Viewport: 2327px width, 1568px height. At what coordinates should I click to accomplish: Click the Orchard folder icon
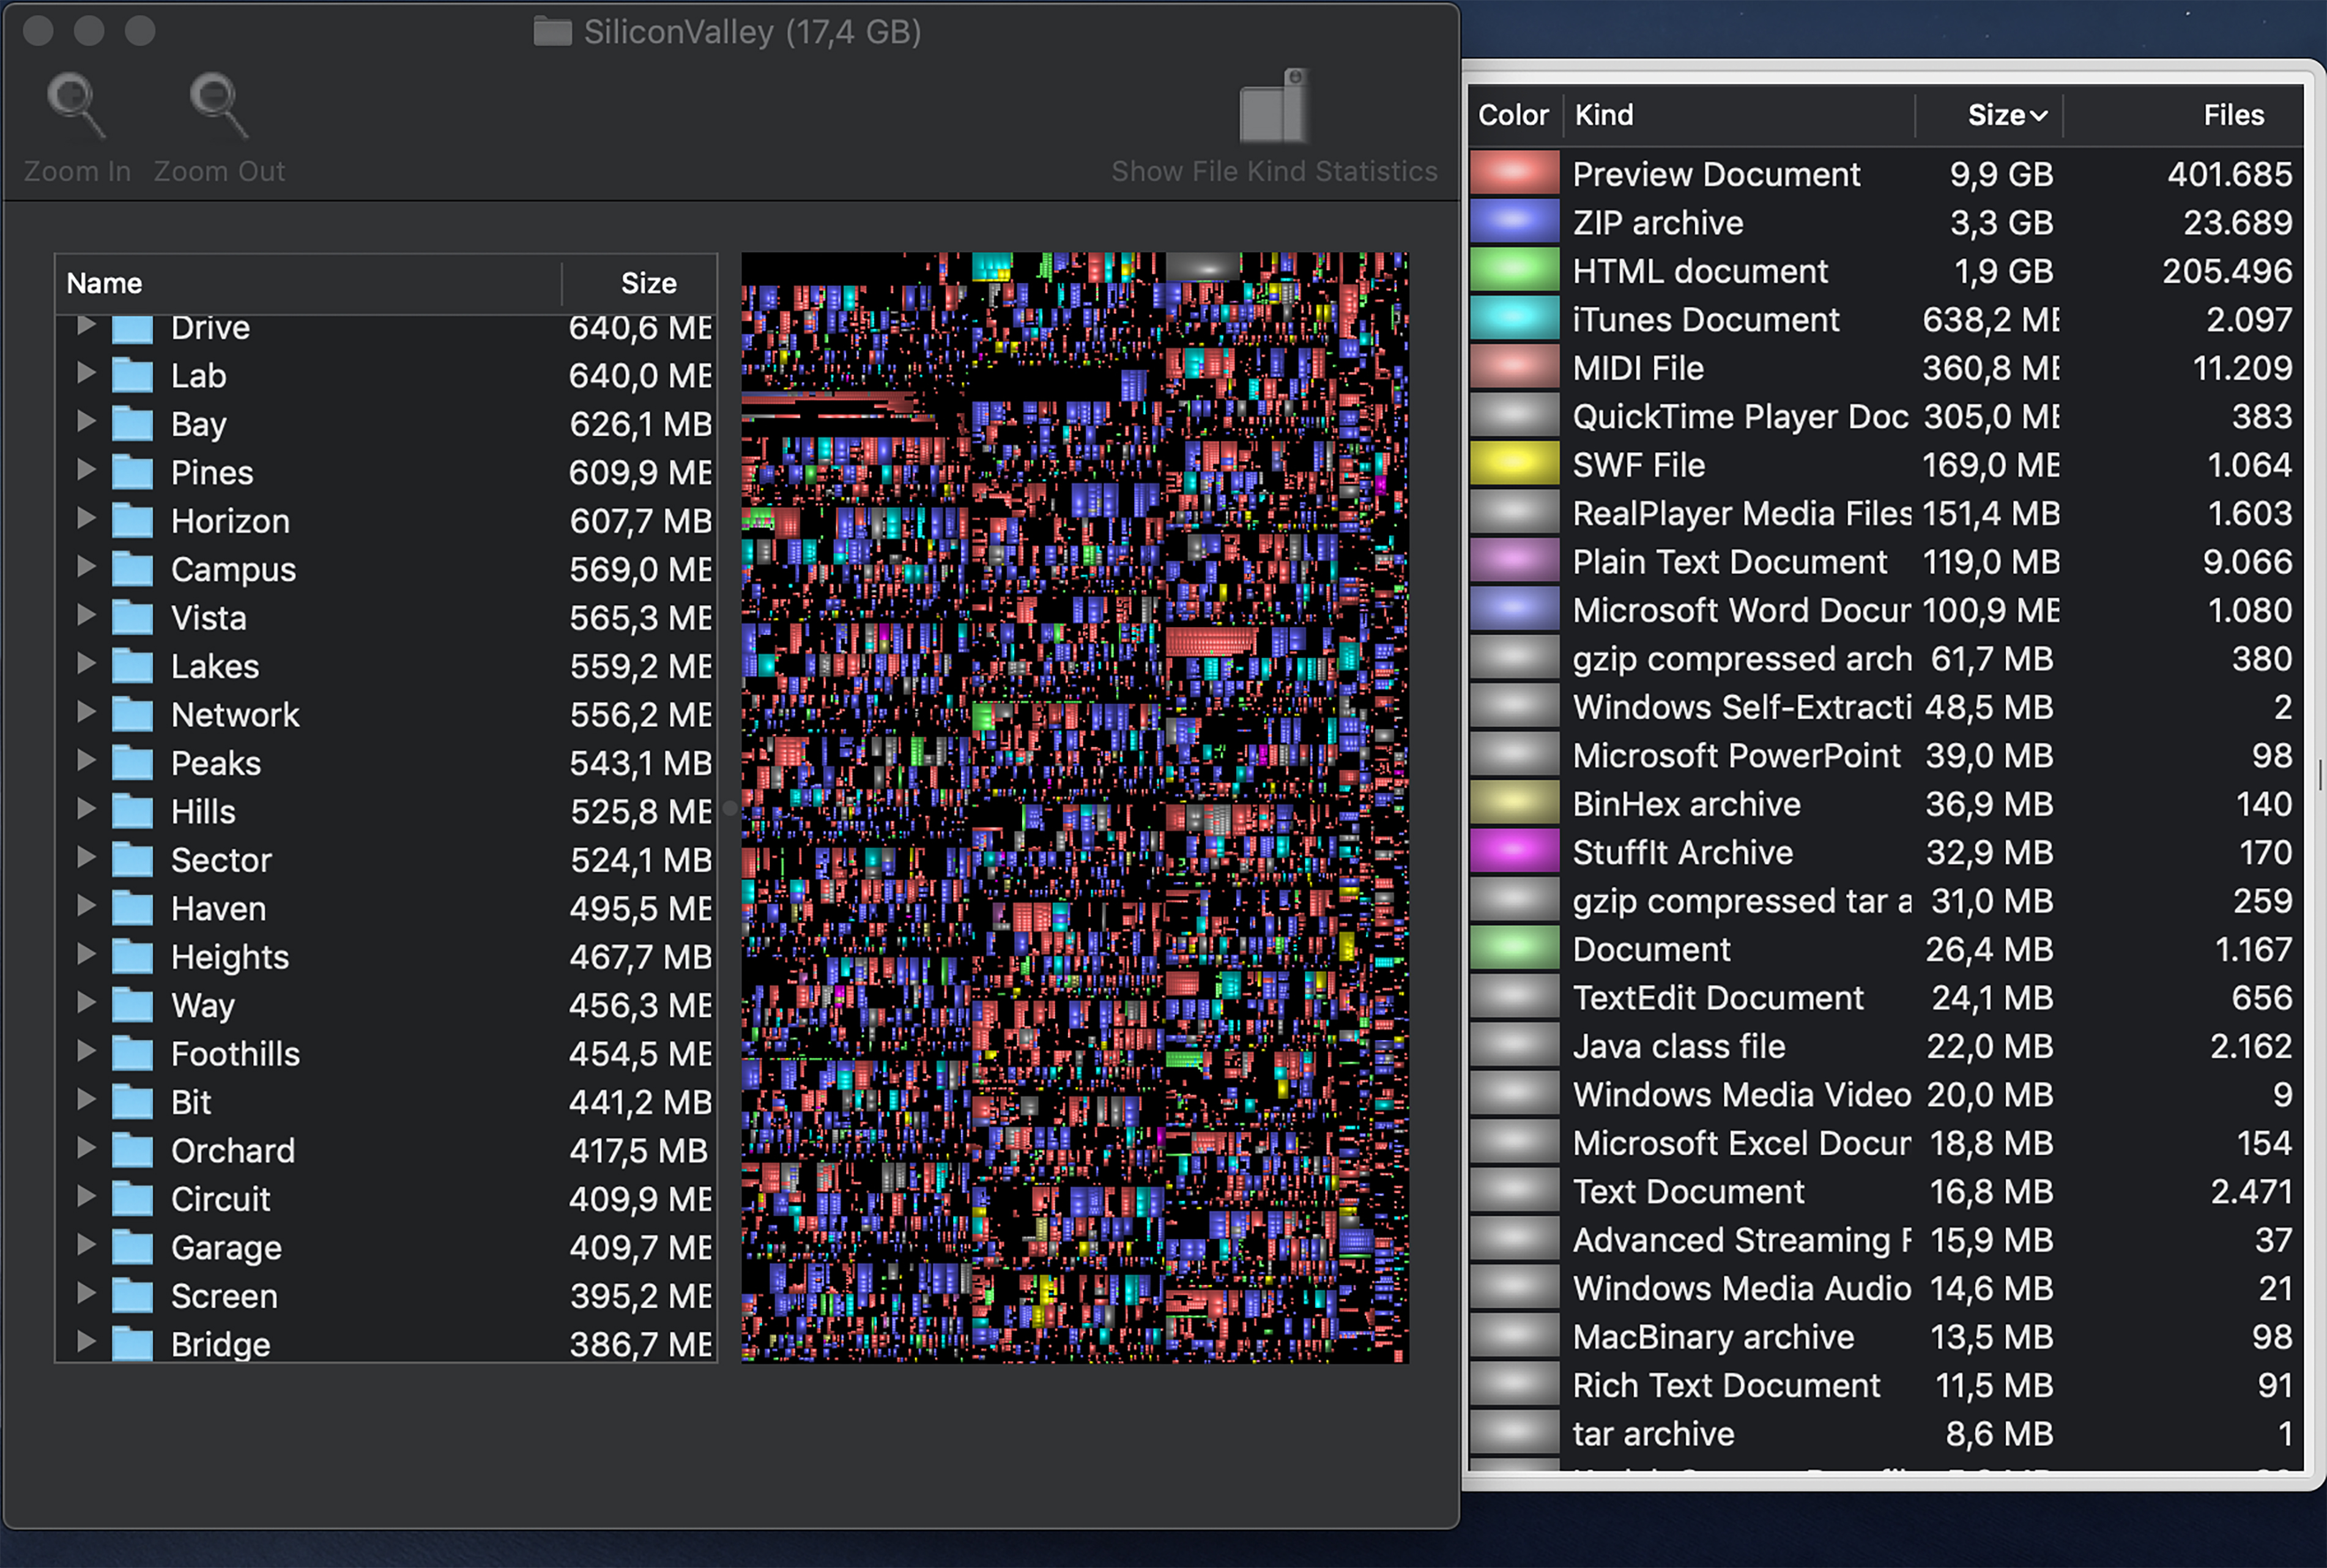[x=132, y=1152]
